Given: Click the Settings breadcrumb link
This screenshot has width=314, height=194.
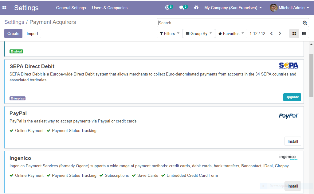Looking at the screenshot, I should [x=14, y=22].
